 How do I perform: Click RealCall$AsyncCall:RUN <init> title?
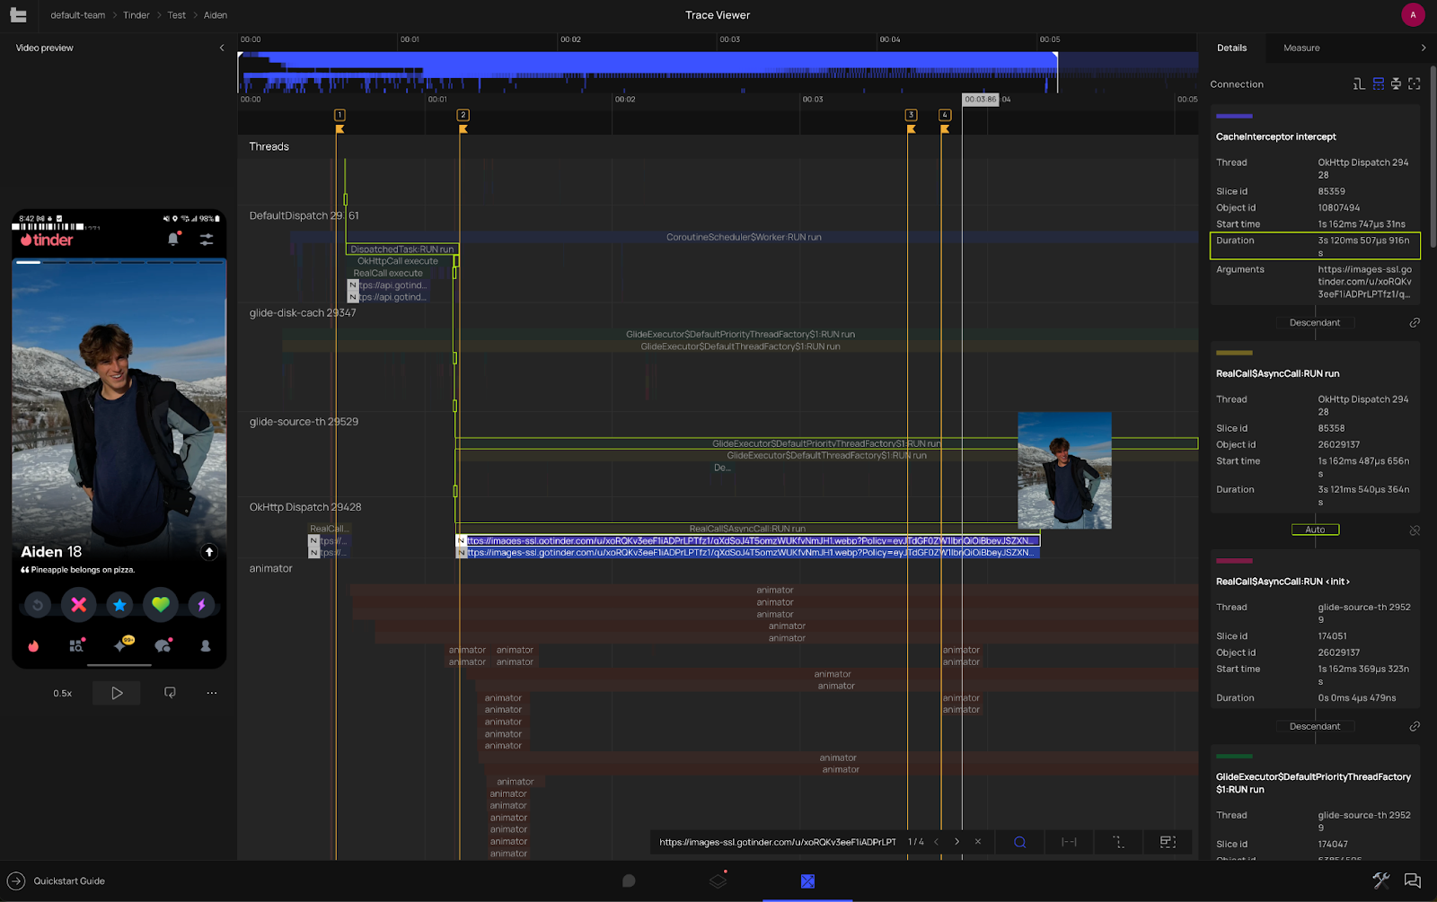(1283, 582)
